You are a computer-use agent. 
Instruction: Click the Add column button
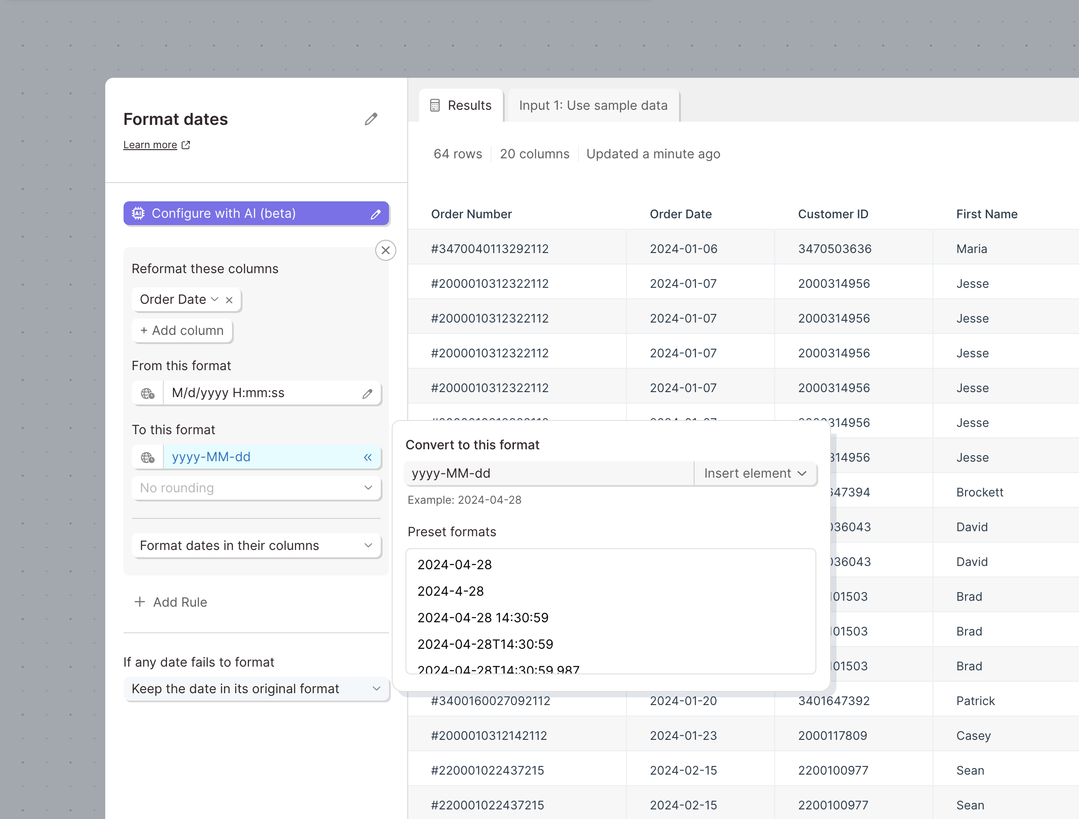pyautogui.click(x=182, y=331)
